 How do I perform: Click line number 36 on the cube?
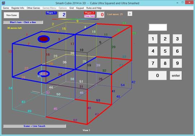tap(65, 62)
